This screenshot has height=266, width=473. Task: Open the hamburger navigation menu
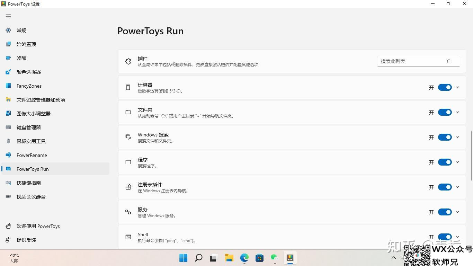pos(8,16)
